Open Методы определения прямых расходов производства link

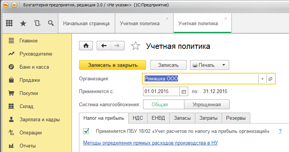point(151,143)
